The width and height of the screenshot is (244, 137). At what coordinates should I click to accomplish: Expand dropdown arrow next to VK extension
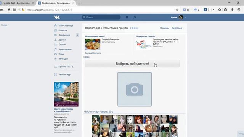pyautogui.click(x=213, y=10)
